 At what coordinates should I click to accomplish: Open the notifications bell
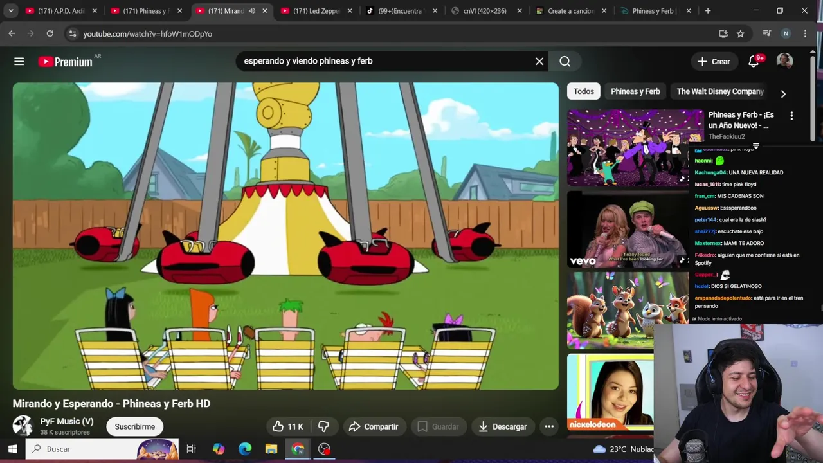pyautogui.click(x=754, y=61)
